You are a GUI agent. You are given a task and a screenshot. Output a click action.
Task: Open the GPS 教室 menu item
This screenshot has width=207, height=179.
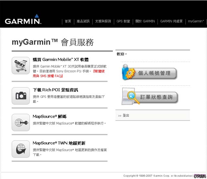[x=123, y=21]
